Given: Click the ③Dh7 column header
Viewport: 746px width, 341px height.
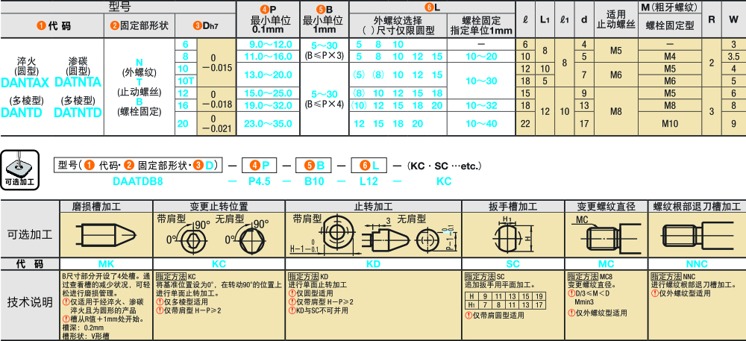Looking at the screenshot, I should (x=206, y=25).
